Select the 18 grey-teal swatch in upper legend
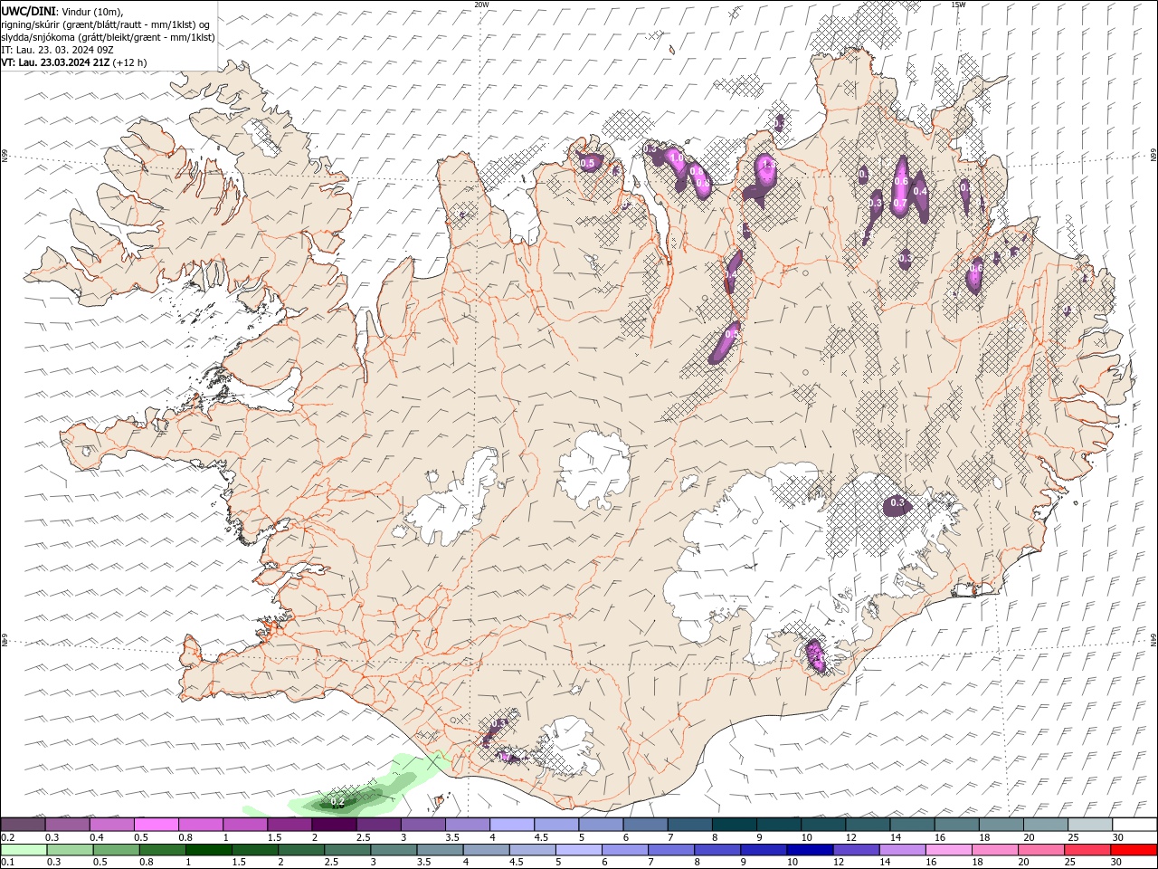Image resolution: width=1158 pixels, height=869 pixels. pyautogui.click(x=1001, y=825)
